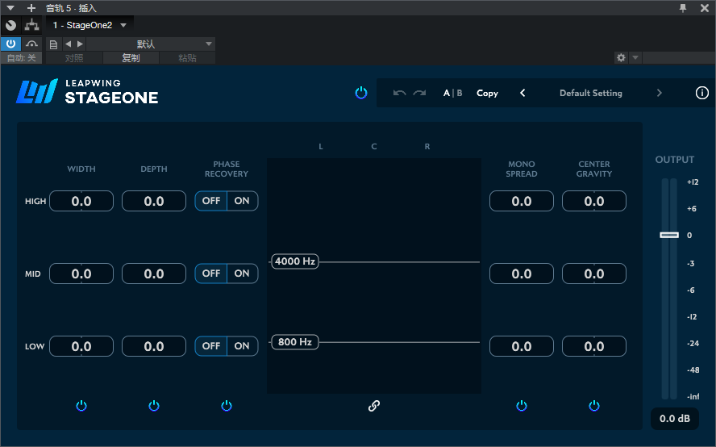Click the host previous preset triangle
Screen dimensions: 716x447
[x=68, y=44]
